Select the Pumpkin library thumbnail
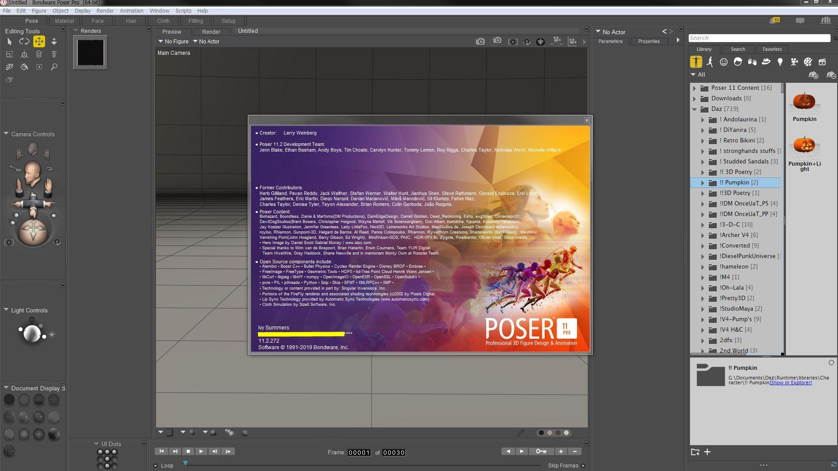 (804, 106)
